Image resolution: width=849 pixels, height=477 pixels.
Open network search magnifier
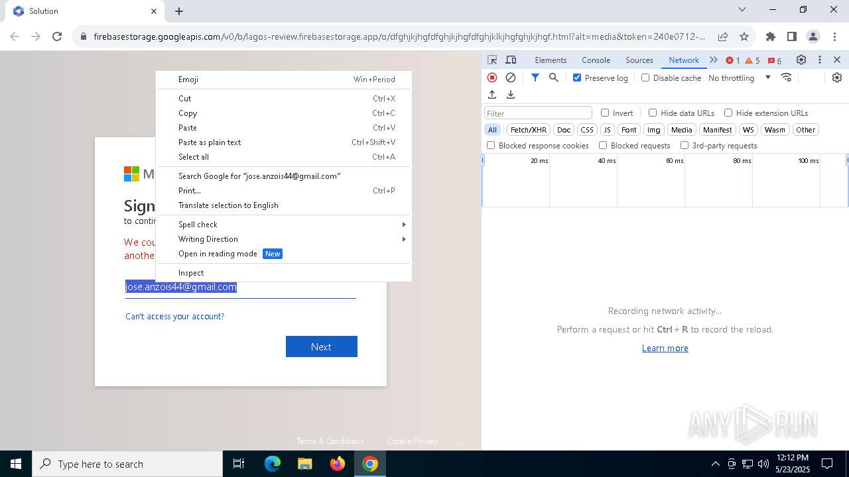point(554,78)
